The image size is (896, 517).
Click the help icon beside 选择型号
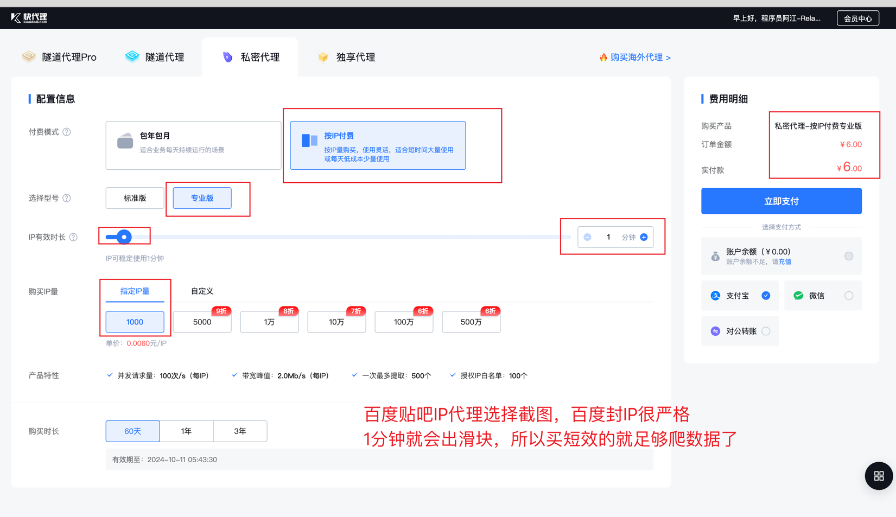(67, 198)
